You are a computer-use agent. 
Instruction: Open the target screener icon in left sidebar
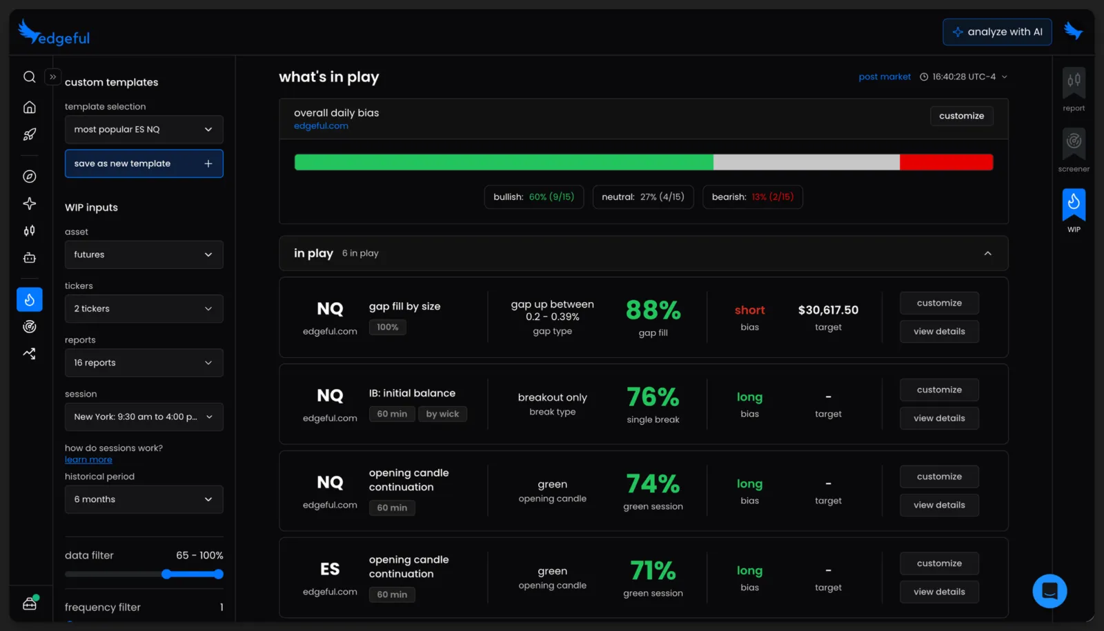pyautogui.click(x=29, y=327)
